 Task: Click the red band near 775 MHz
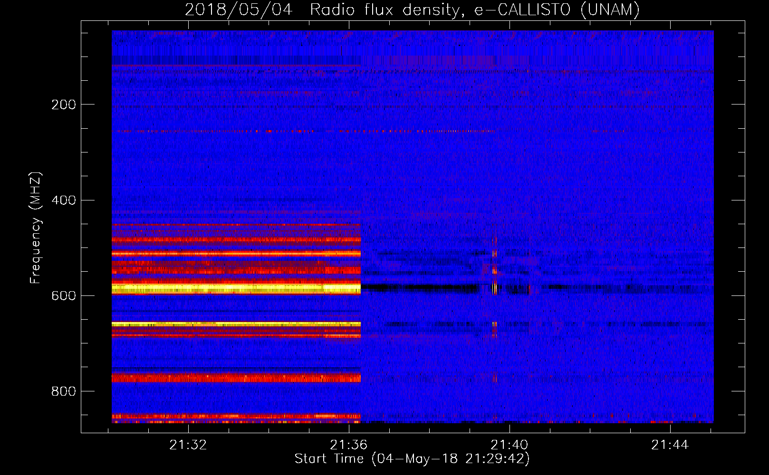click(236, 377)
